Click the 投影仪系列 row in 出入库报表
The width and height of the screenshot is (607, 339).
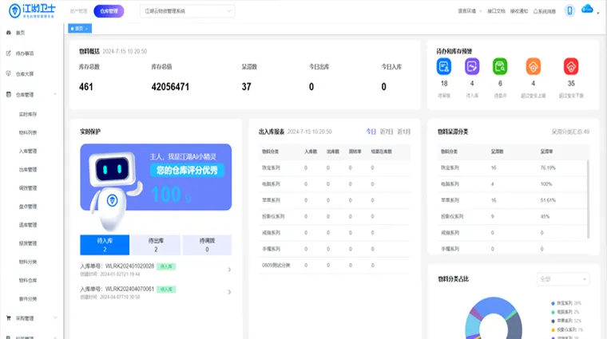pos(335,216)
